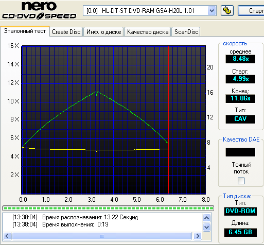The height and width of the screenshot is (245, 264).
Task: Click the log horizontal scroll left arrow
Action: coord(7,236)
